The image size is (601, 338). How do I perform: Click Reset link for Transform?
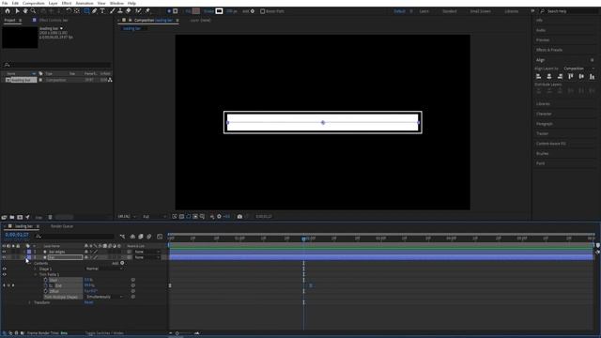[x=88, y=302]
